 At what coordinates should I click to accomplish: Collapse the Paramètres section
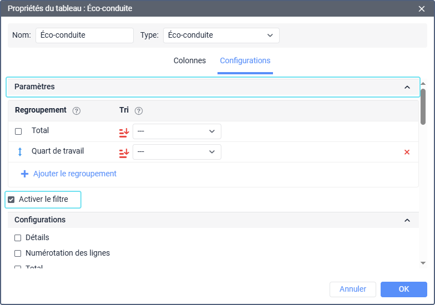(407, 87)
